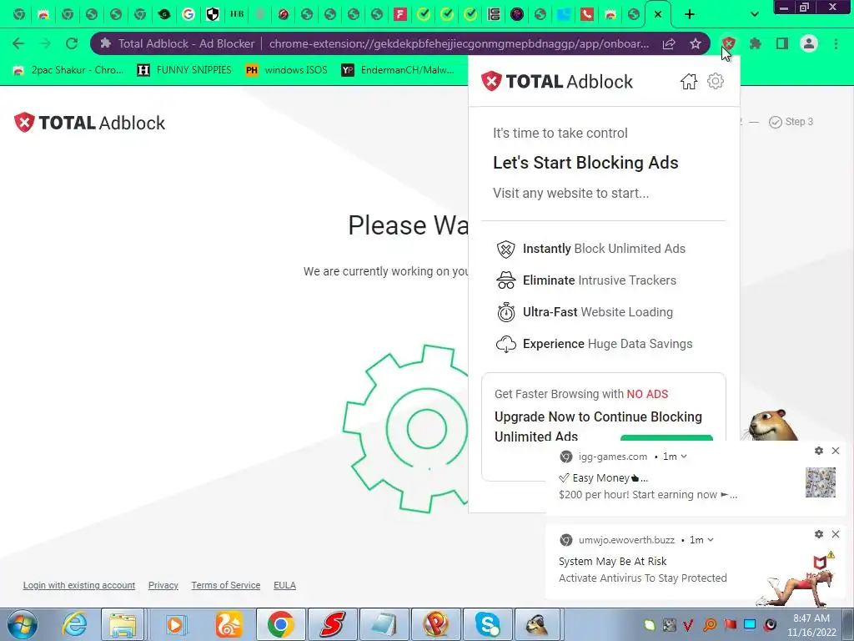Open Windows Media Player on taskbar
This screenshot has height=641, width=854.
176,624
